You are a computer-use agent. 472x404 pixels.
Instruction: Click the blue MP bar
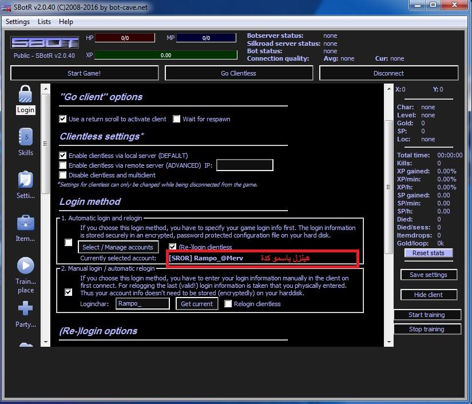tap(206, 38)
